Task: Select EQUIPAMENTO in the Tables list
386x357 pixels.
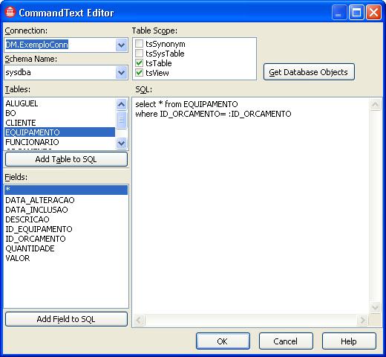Action: tap(59, 132)
